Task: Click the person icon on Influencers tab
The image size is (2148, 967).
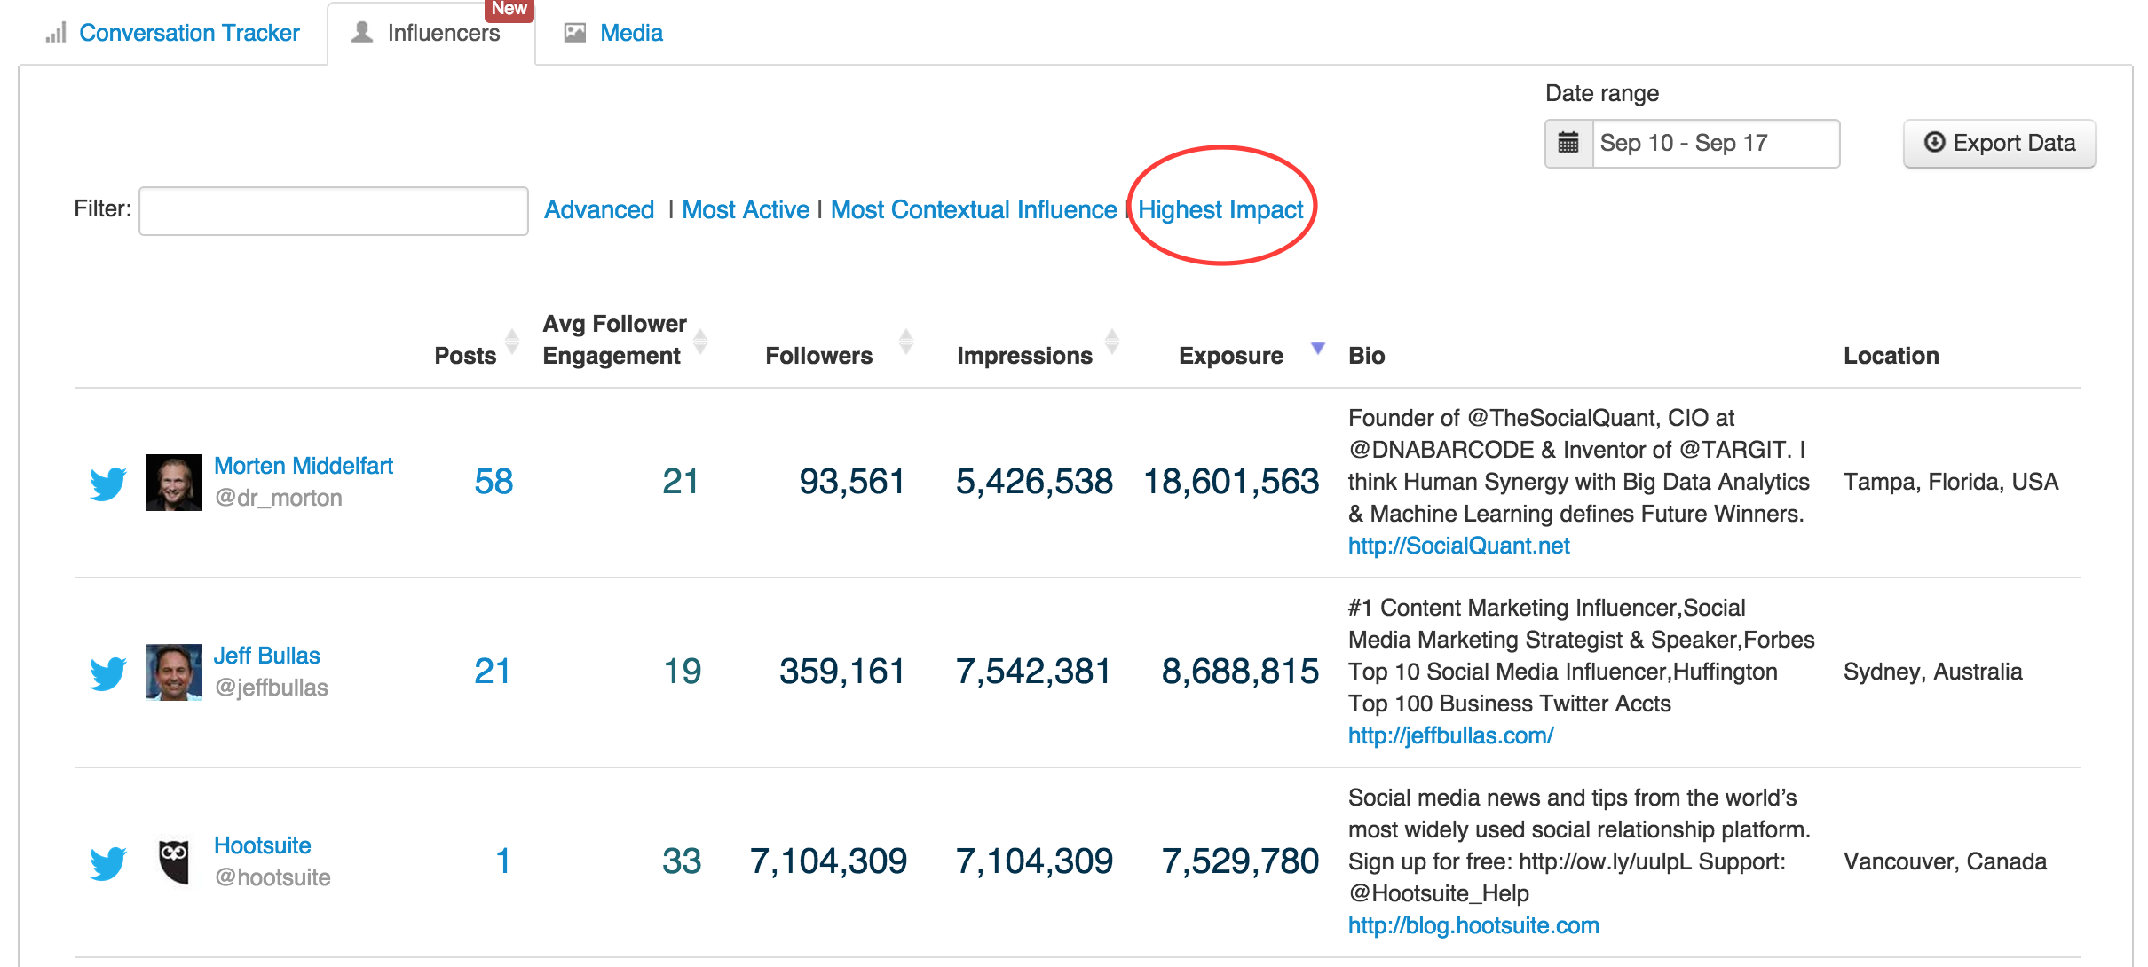Action: [362, 33]
